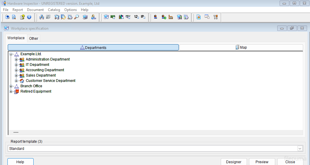Click the IP address toolbar icon
The height and width of the screenshot is (165, 310).
coord(143,17)
